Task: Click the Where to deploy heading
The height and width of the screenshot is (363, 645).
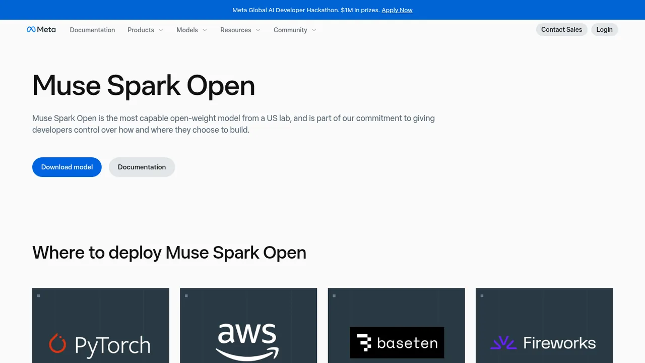Action: [x=169, y=252]
